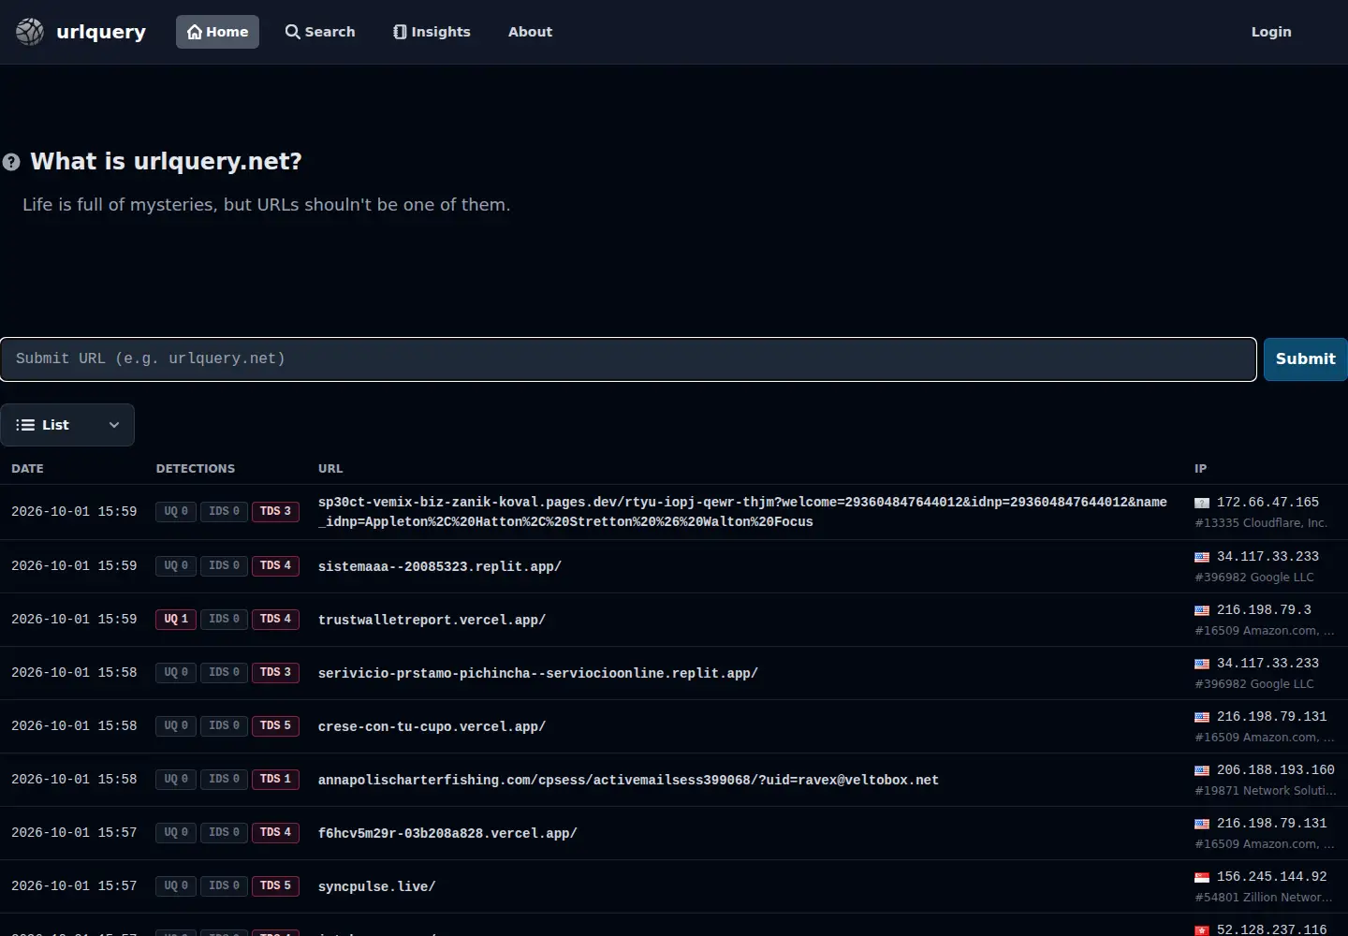Click #13335 Cloudflare, Inc. ASN text
1348x936 pixels.
[1261, 523]
